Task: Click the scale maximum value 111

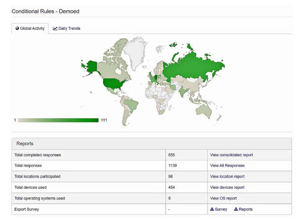Action: click(104, 120)
